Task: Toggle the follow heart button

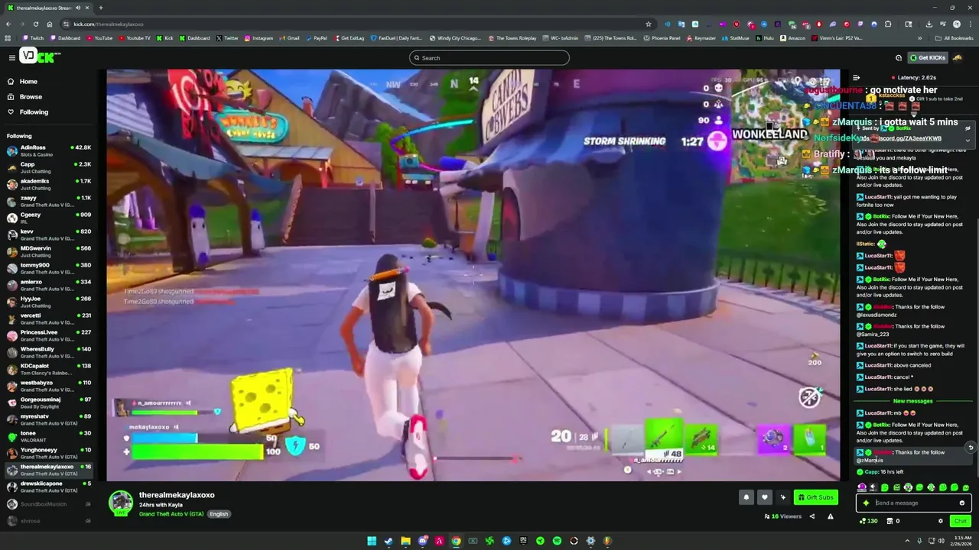Action: (764, 497)
